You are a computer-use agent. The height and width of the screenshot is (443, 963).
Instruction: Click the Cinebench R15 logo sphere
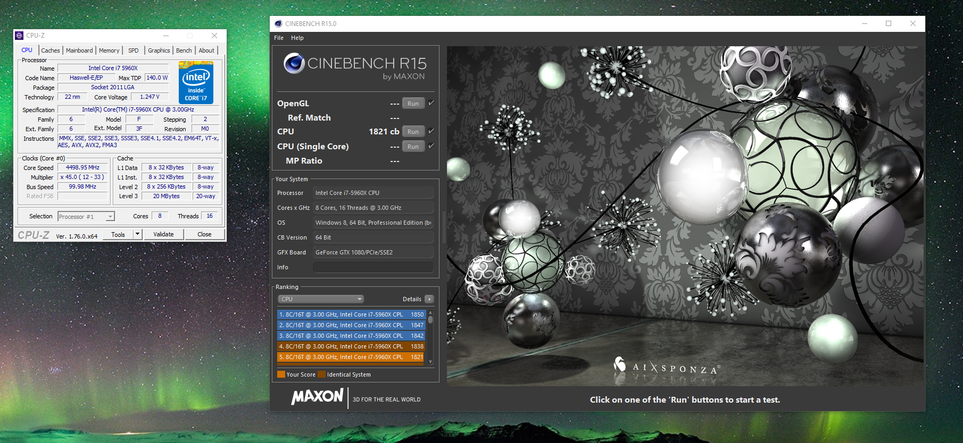294,63
